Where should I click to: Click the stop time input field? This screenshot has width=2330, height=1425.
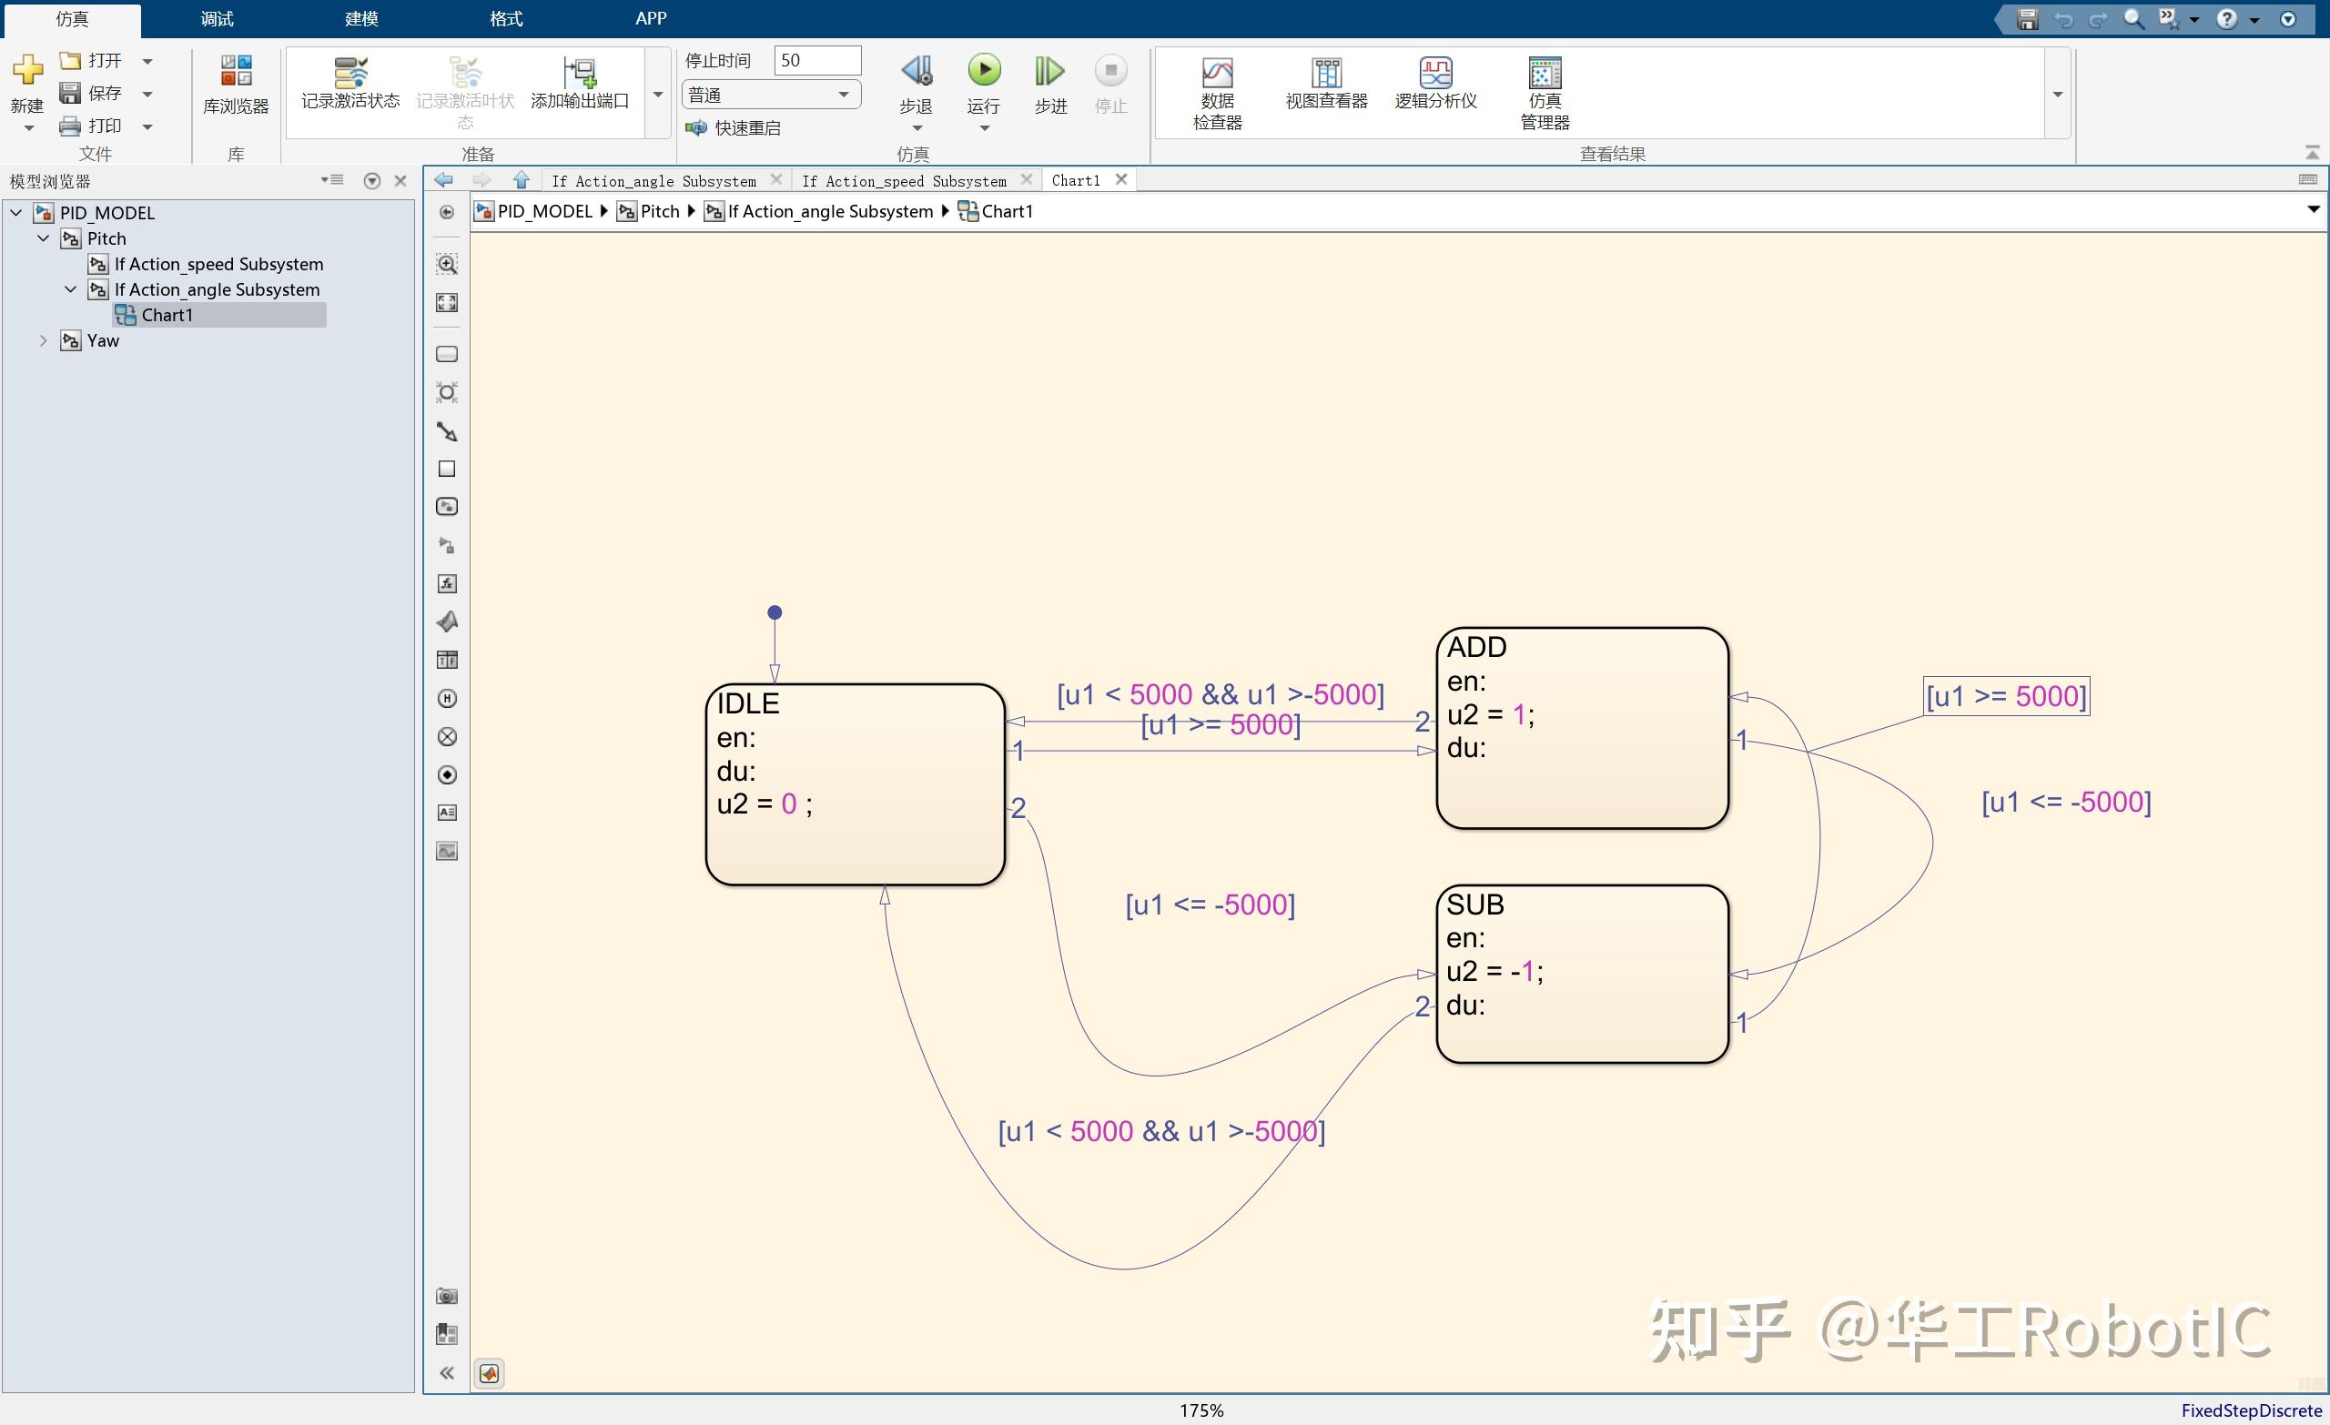click(816, 61)
